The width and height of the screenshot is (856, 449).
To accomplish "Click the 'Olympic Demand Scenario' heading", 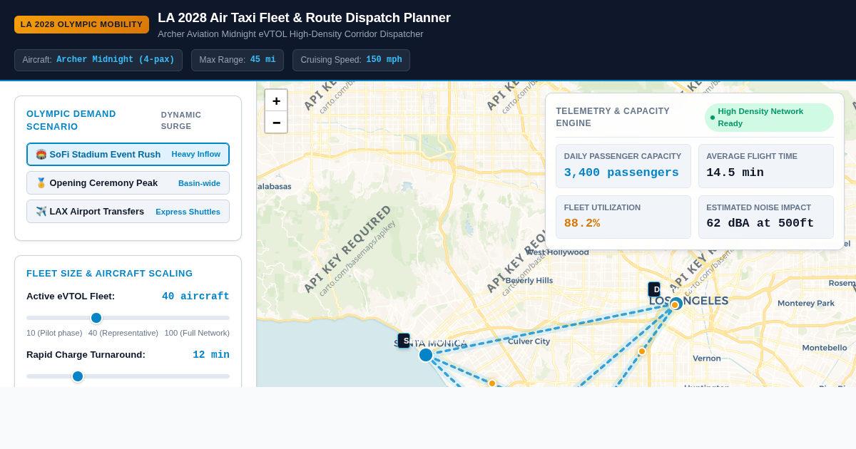I will click(x=71, y=120).
